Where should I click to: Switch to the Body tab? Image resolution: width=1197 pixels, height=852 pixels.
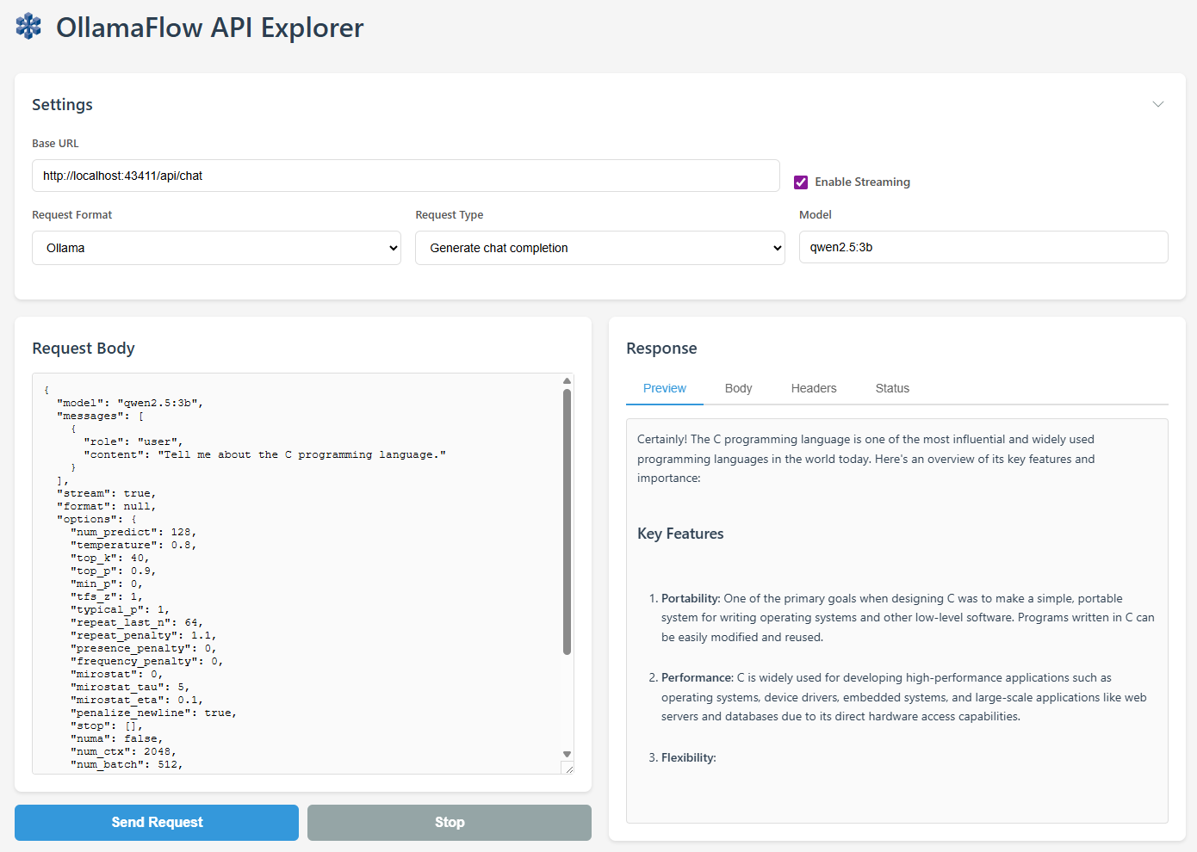click(x=738, y=388)
